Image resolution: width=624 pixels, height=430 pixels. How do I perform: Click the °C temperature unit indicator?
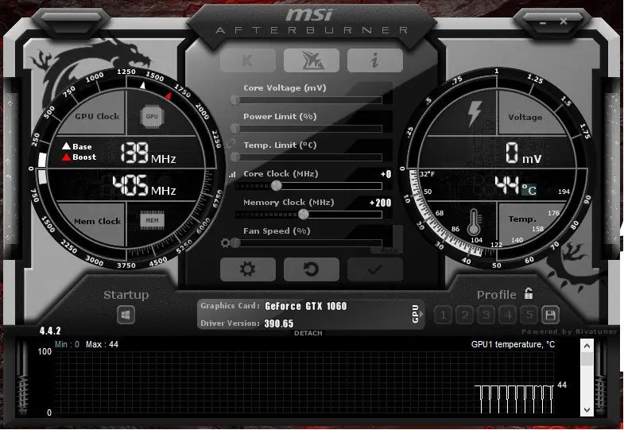point(529,189)
